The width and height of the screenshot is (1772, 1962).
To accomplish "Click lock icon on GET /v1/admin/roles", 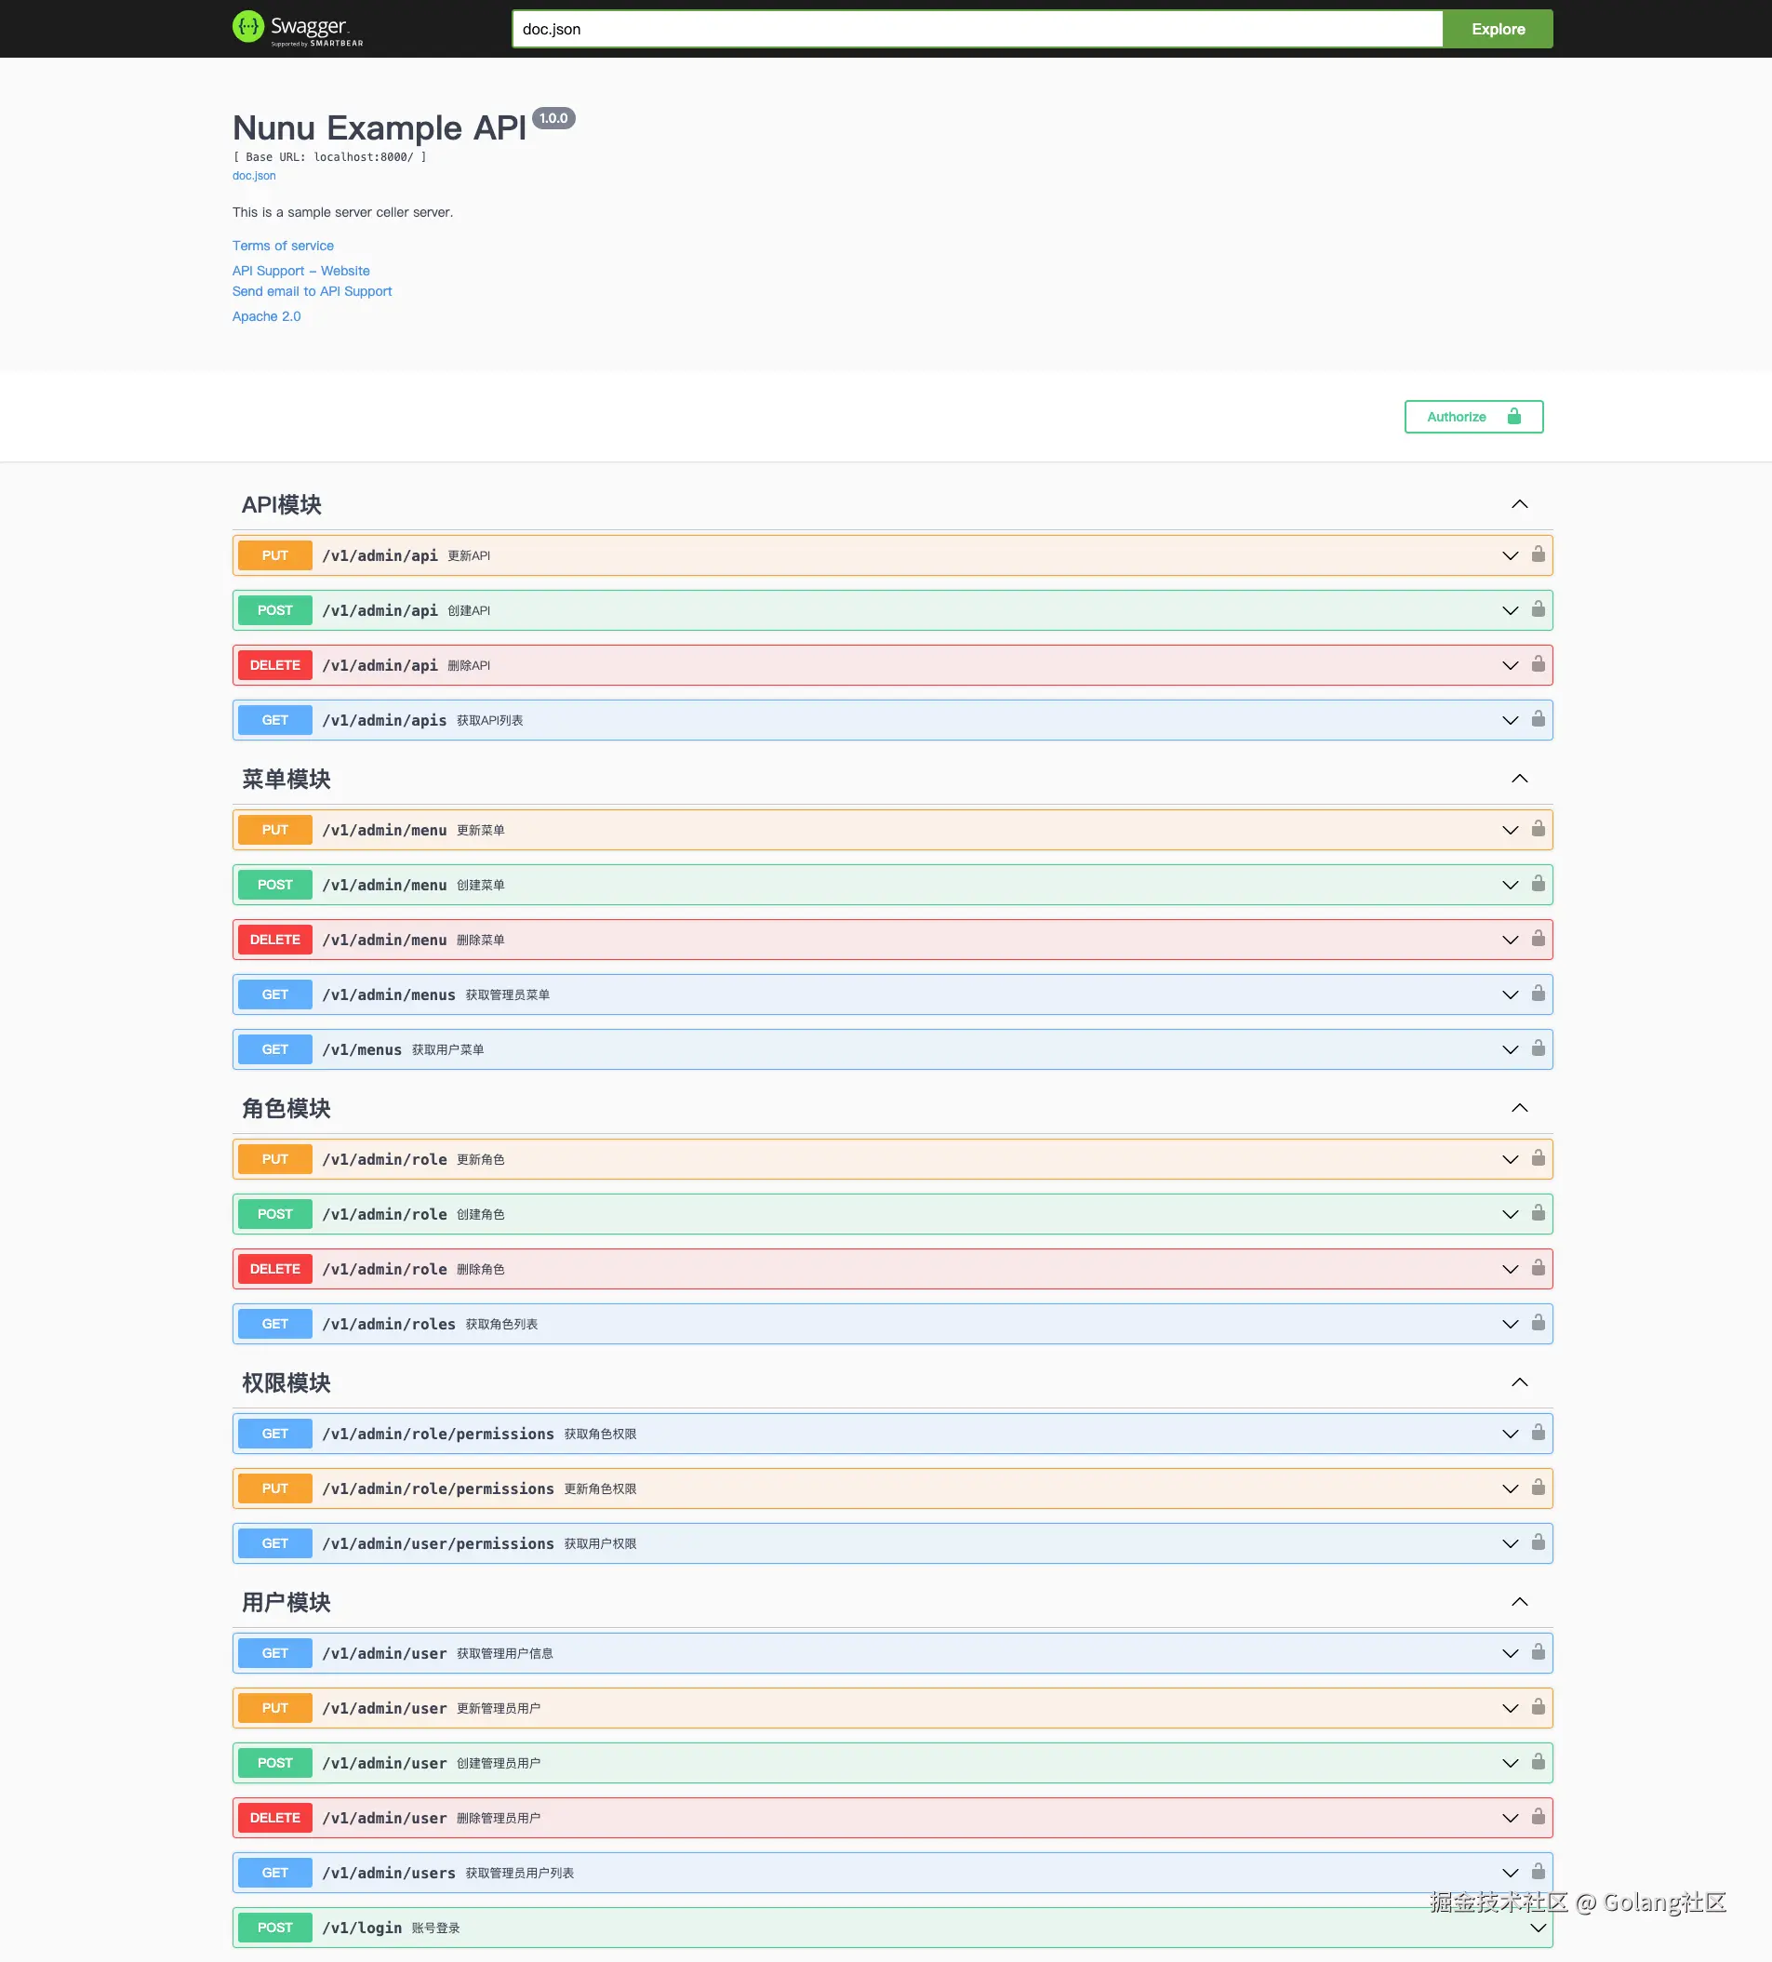I will [1538, 1324].
